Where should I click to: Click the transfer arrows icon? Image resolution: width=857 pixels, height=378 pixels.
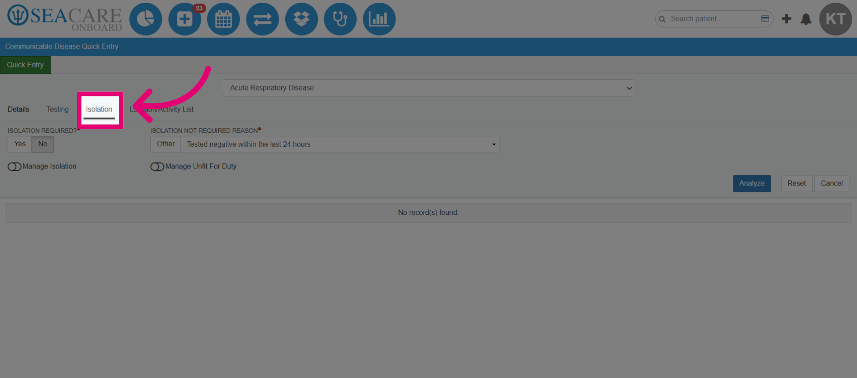click(x=262, y=19)
